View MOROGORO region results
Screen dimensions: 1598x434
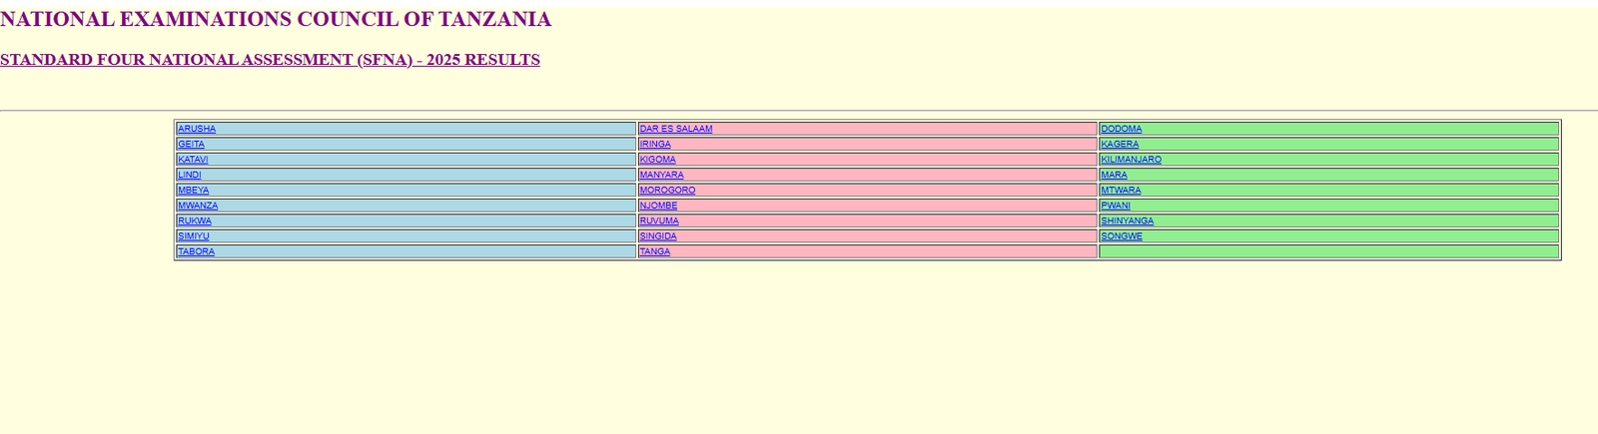pos(667,191)
